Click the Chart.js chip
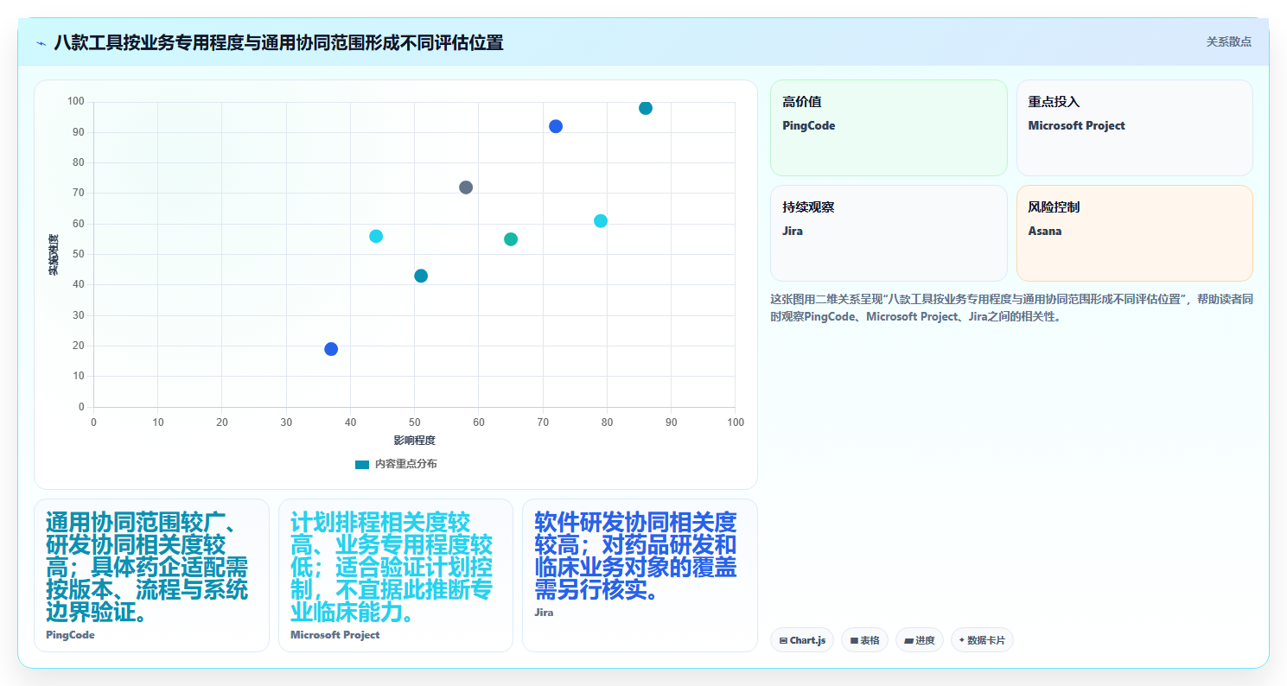The width and height of the screenshot is (1287, 686). tap(802, 640)
